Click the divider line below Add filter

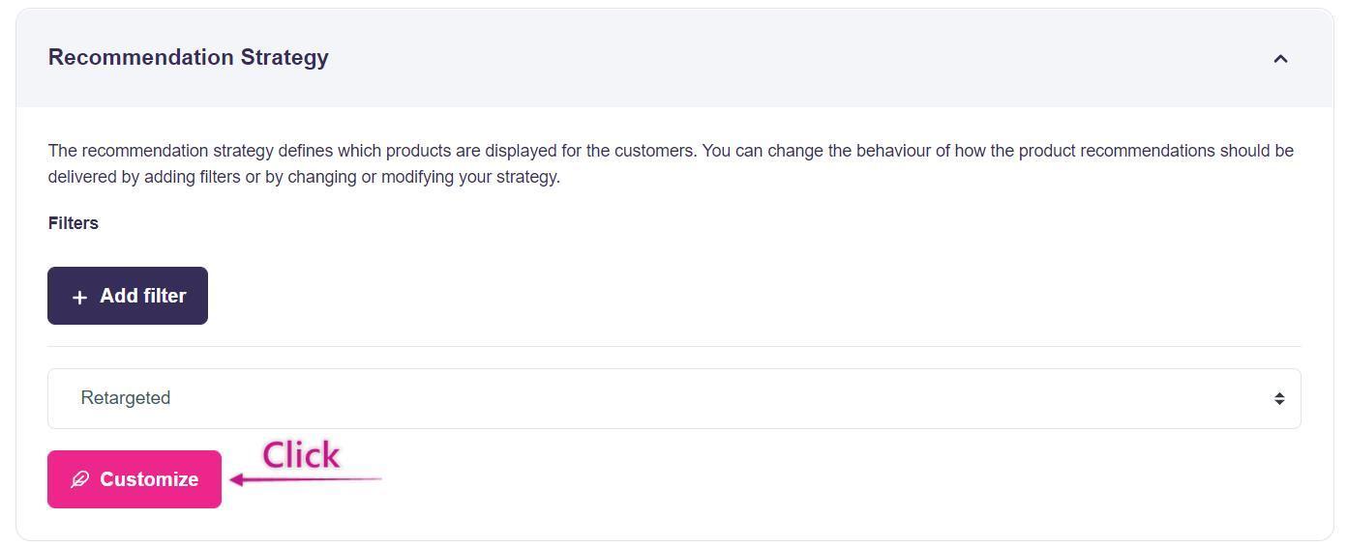[x=673, y=346]
